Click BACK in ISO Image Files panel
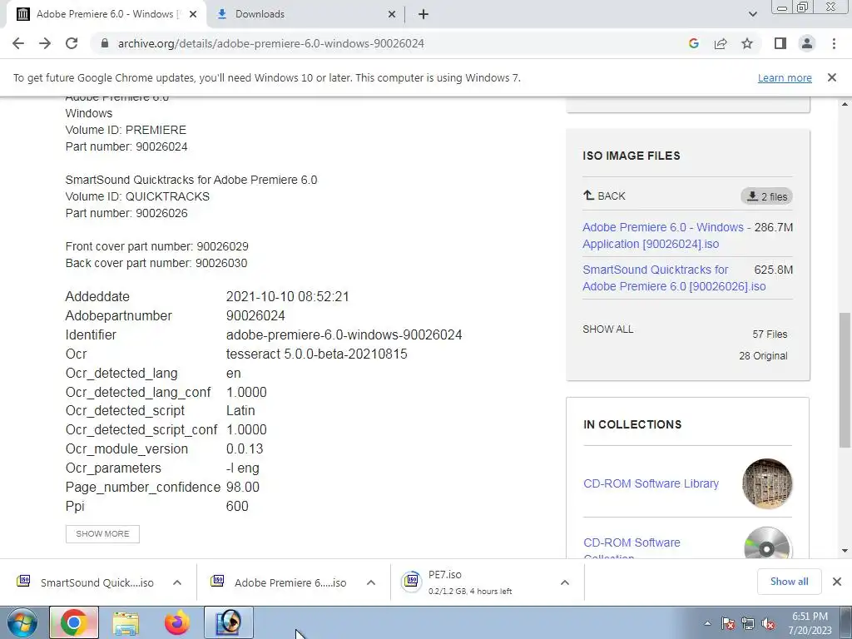Image resolution: width=852 pixels, height=639 pixels. [x=604, y=196]
